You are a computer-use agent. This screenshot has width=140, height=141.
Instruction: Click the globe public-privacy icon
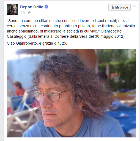coord(29,12)
